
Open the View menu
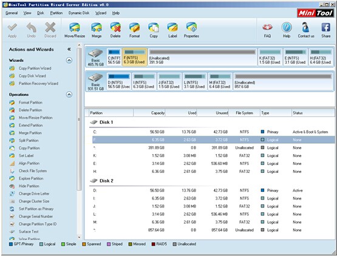coord(27,13)
